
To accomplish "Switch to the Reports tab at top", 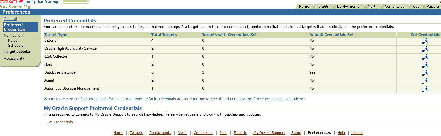I will [433, 6].
